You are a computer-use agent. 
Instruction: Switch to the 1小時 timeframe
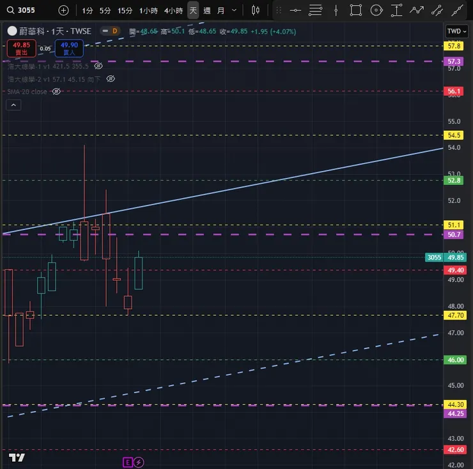(x=148, y=11)
